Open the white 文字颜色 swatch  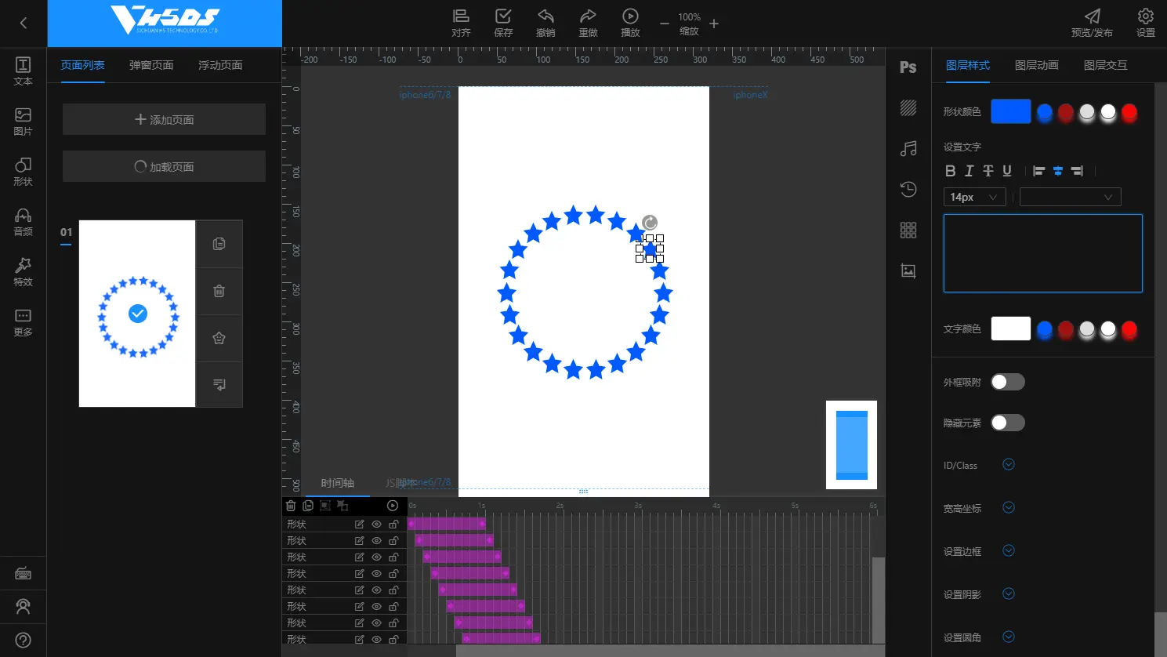click(x=1011, y=328)
